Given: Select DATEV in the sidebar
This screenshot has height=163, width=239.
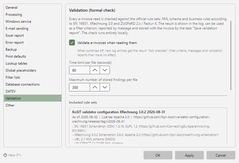Looking at the screenshot, I should (33, 91).
